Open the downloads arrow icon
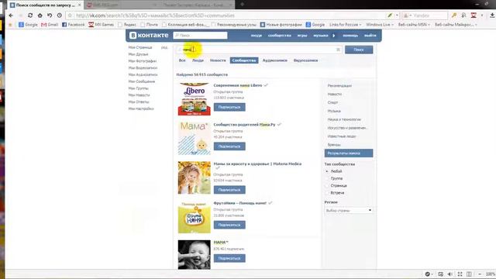496x279 pixels. tap(492, 15)
